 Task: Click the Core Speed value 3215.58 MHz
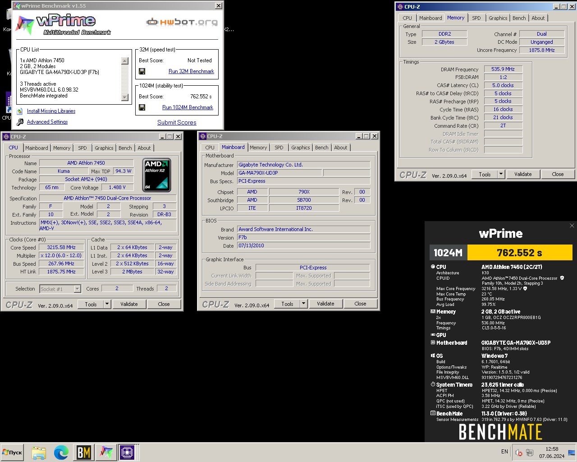click(x=61, y=247)
